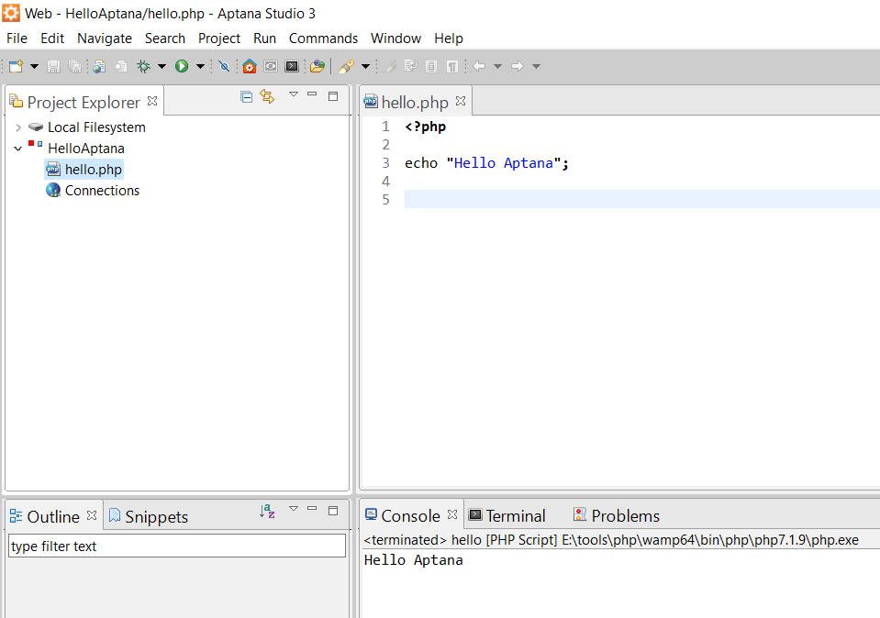This screenshot has height=618, width=880.
Task: Open the New wizard dropdown arrow
Action: pos(34,66)
